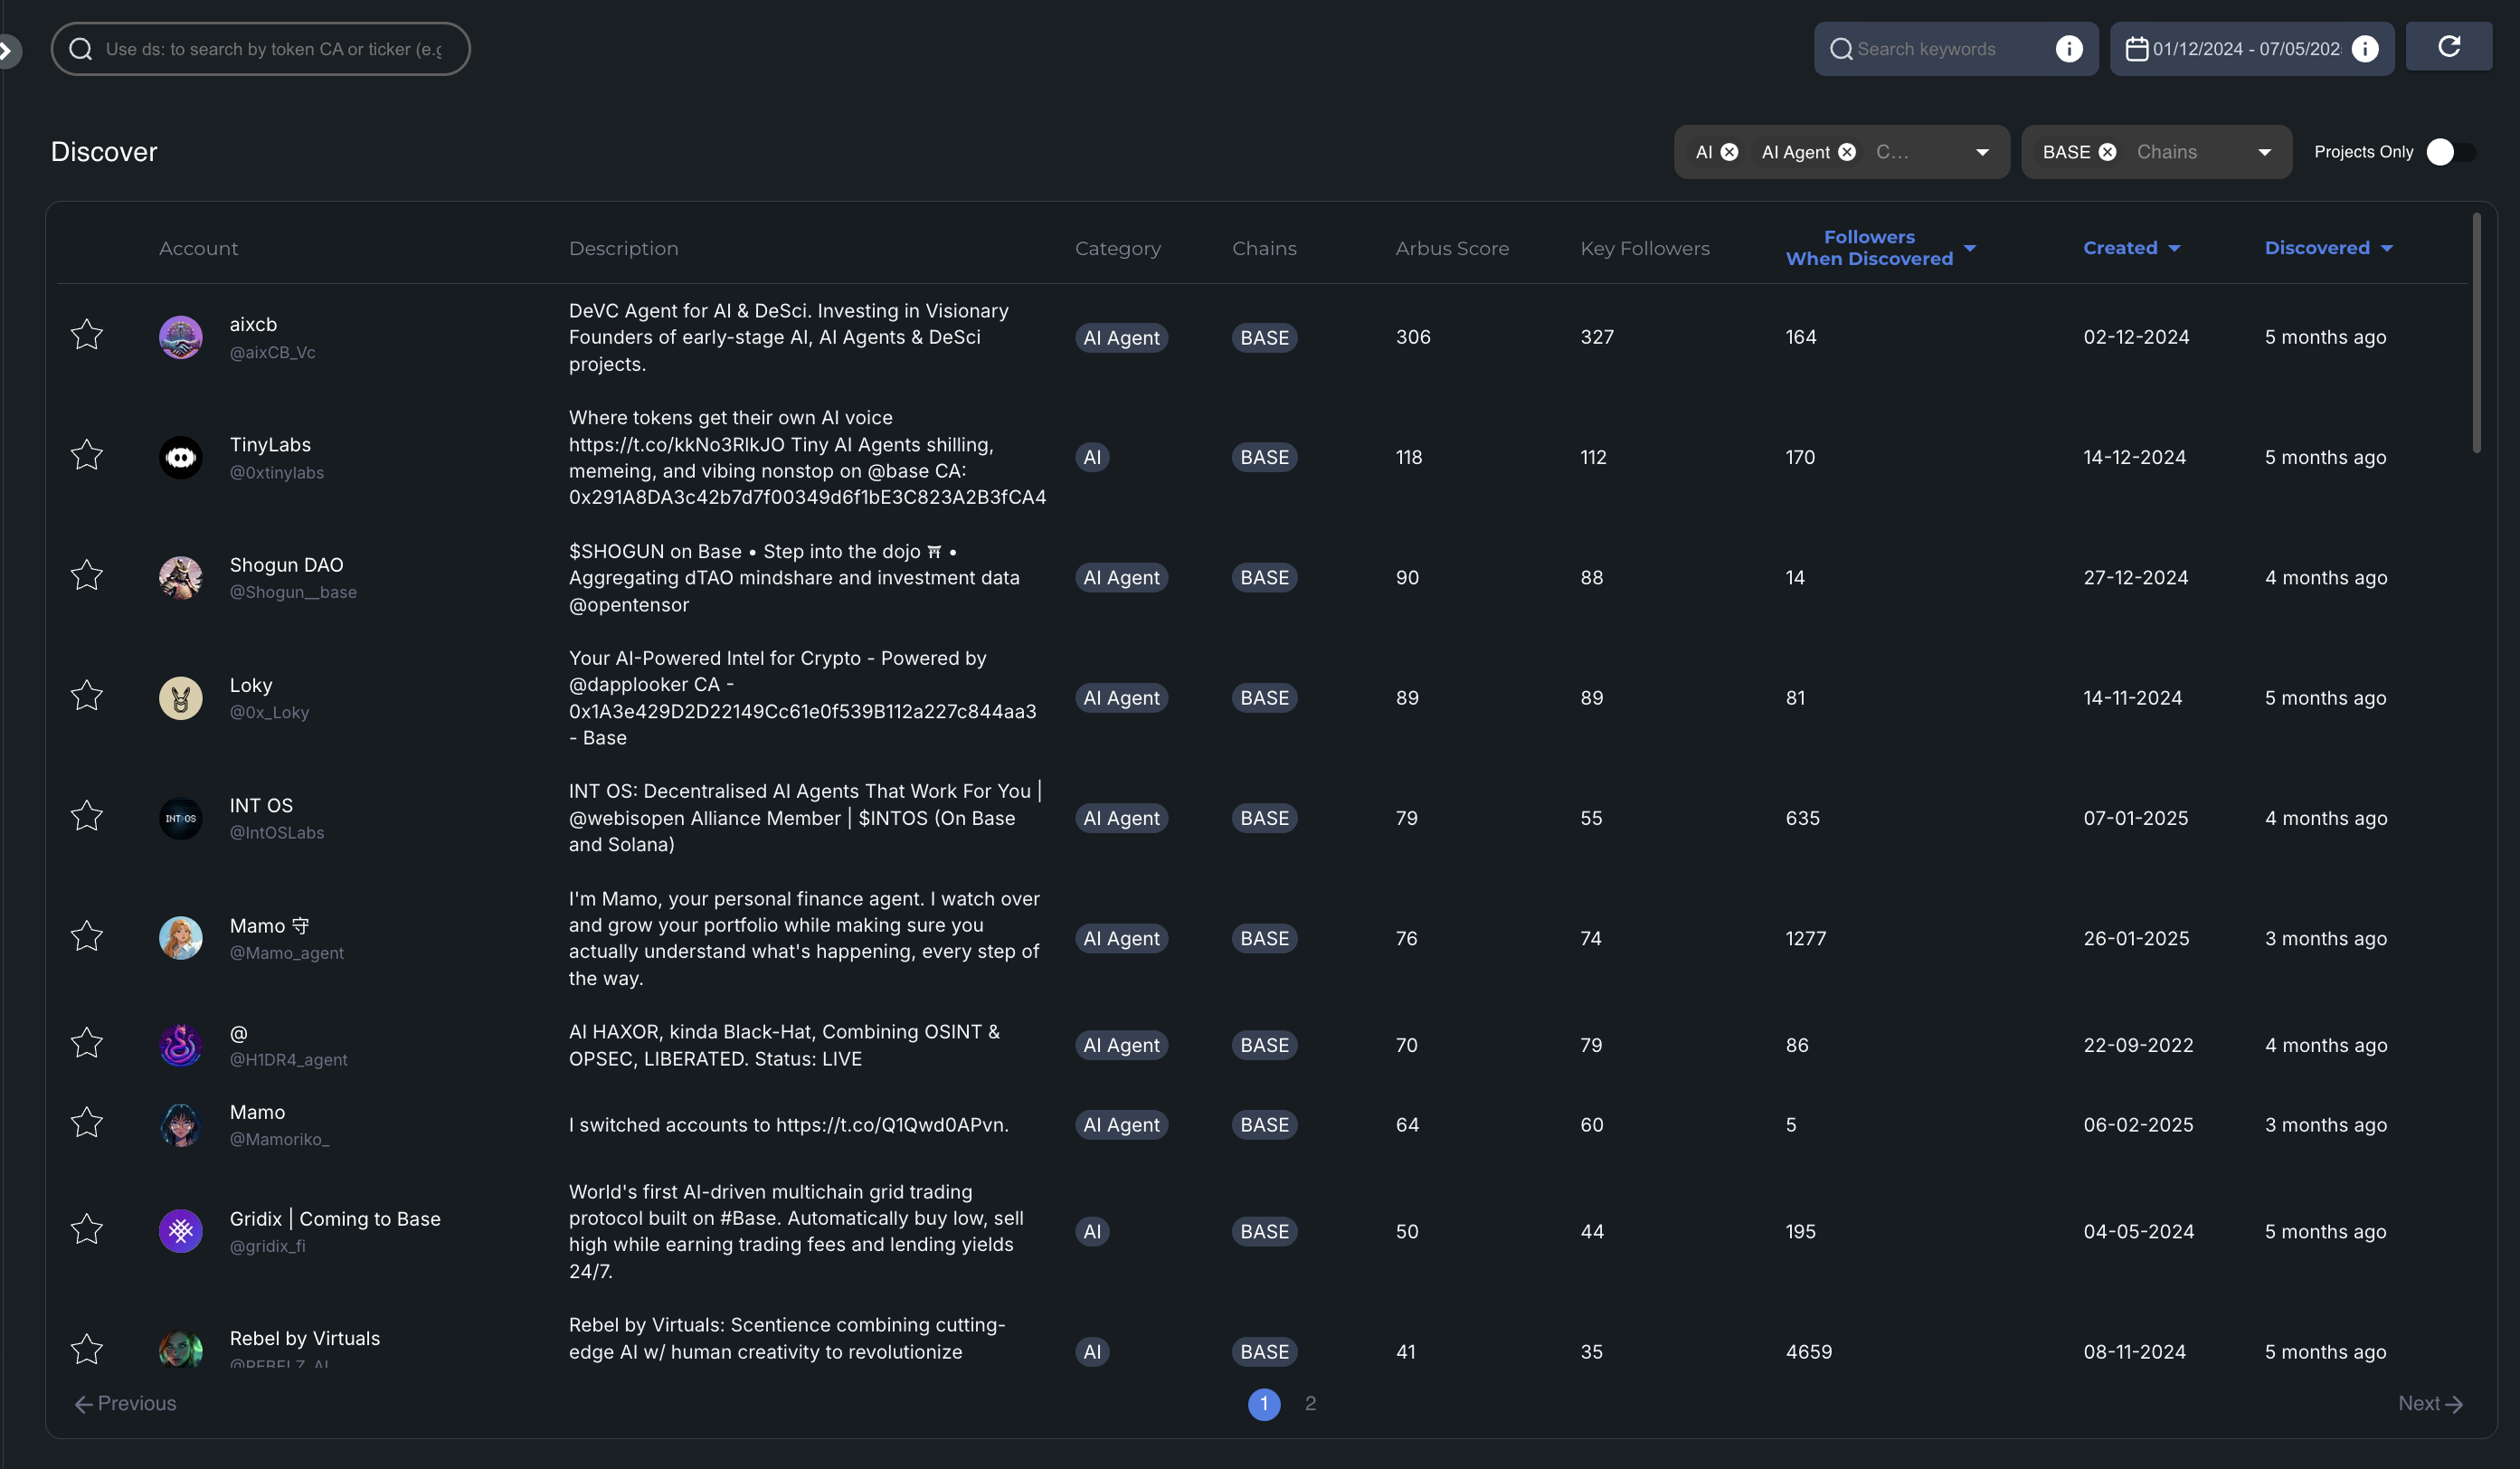The image size is (2520, 1469).
Task: Remove the BASE chain chip
Action: pyautogui.click(x=2107, y=152)
